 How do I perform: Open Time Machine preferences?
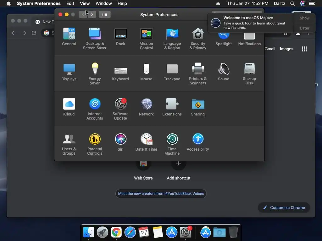click(172, 144)
